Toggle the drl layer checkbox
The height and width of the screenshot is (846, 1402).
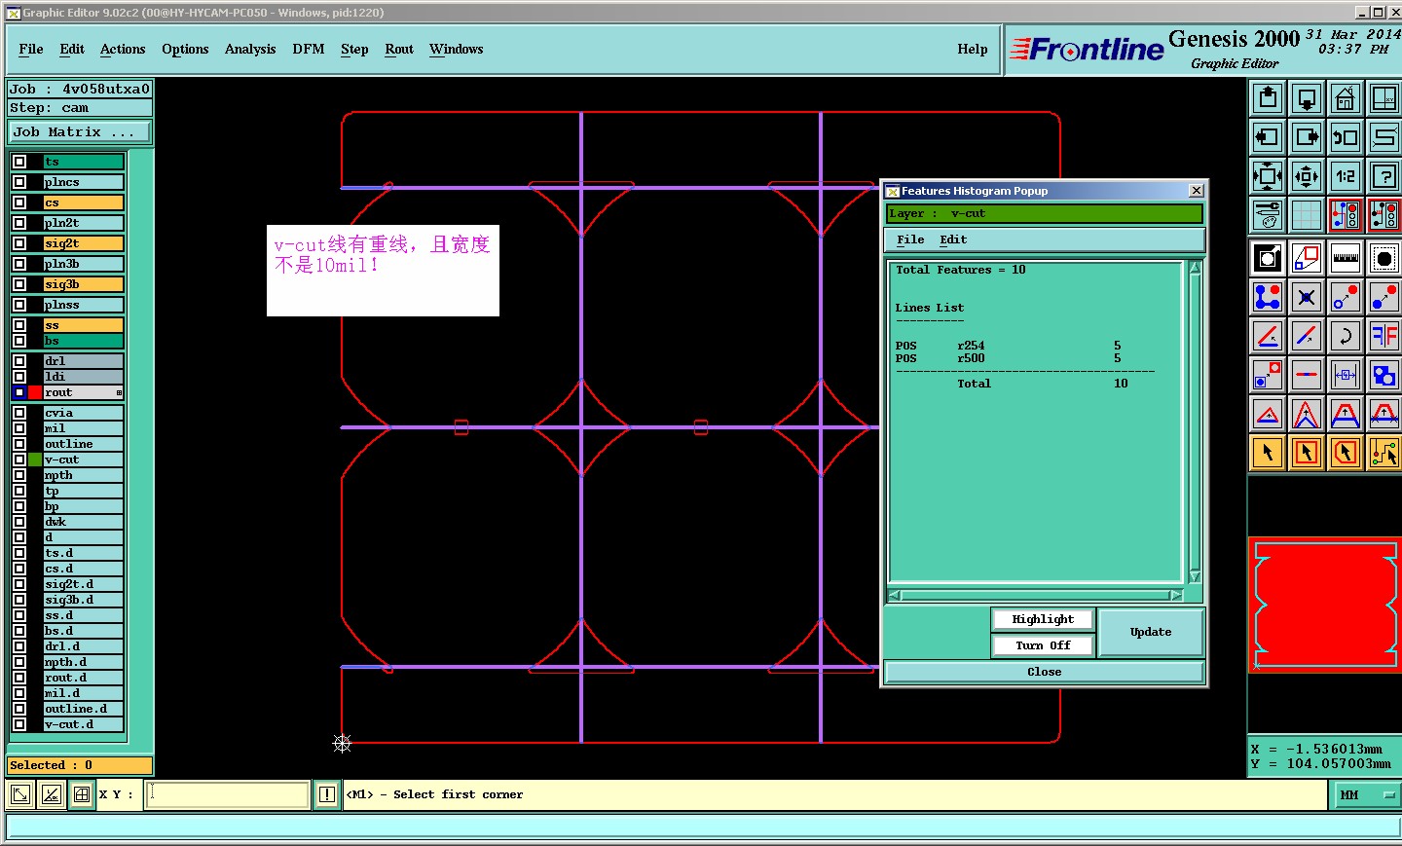point(19,361)
